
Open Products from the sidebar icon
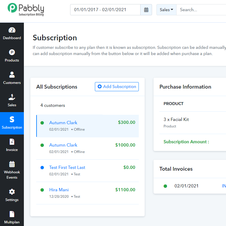point(12,52)
